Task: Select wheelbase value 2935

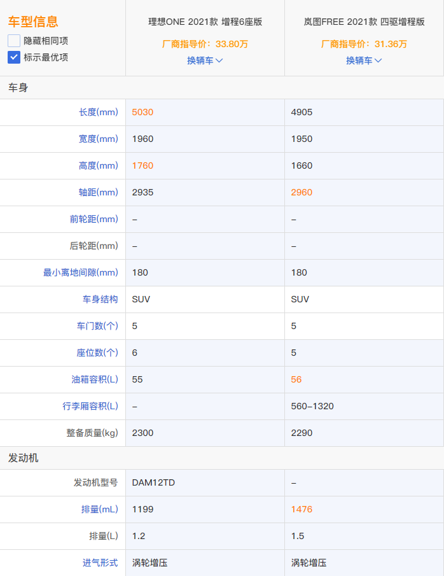Action: (142, 192)
